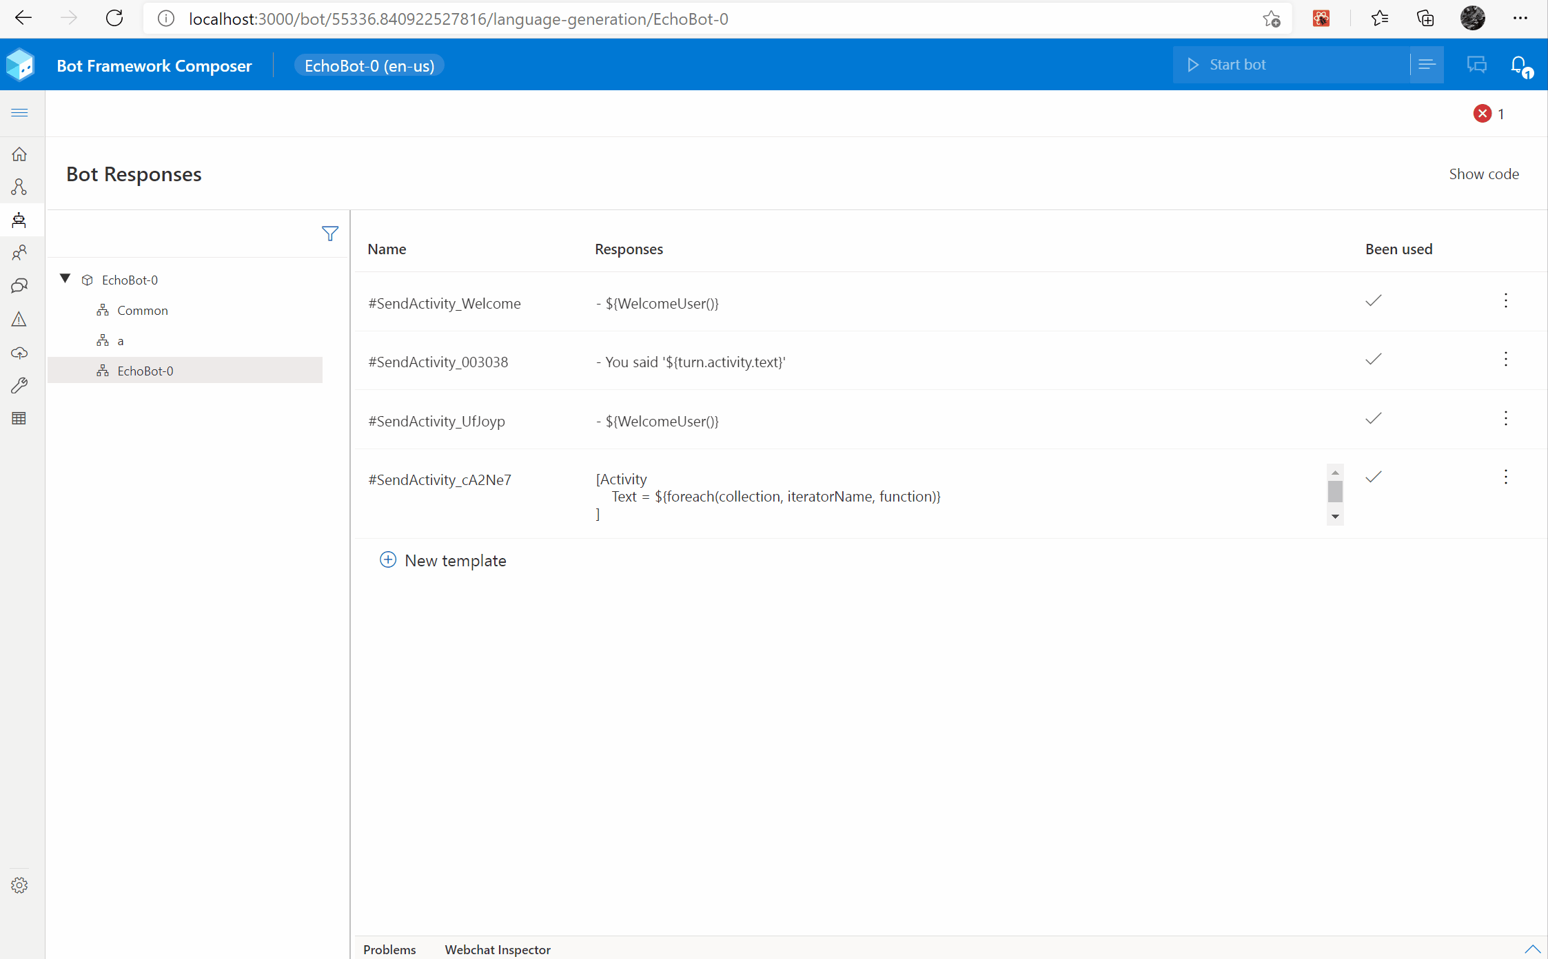Click the filter funnel icon

coord(330,234)
